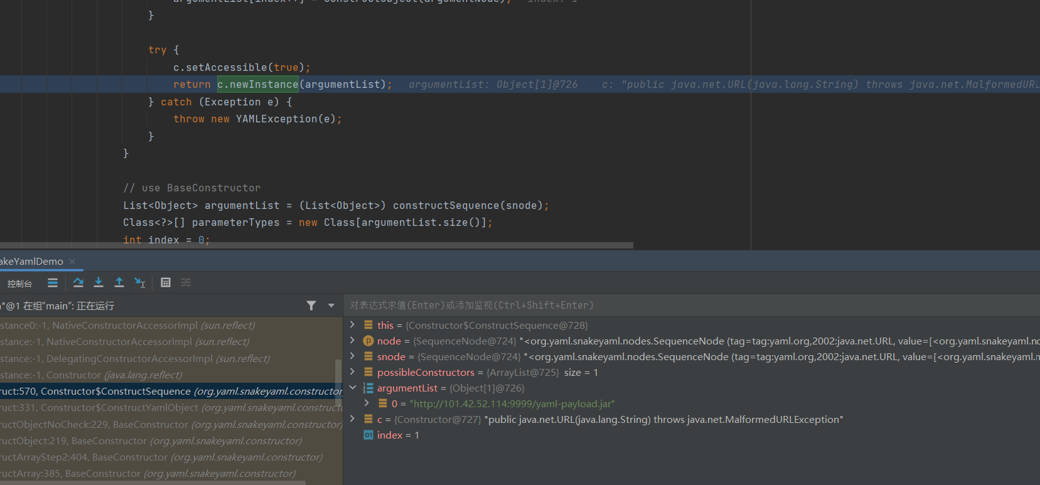Expand the 'c' Constructor variable

click(x=352, y=418)
